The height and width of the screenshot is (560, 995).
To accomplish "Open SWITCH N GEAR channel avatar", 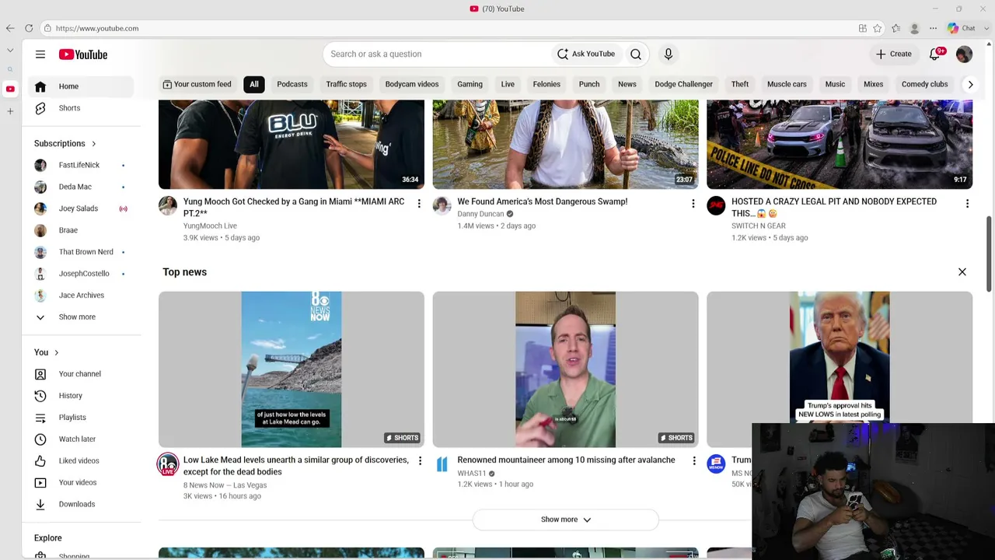I will point(716,205).
